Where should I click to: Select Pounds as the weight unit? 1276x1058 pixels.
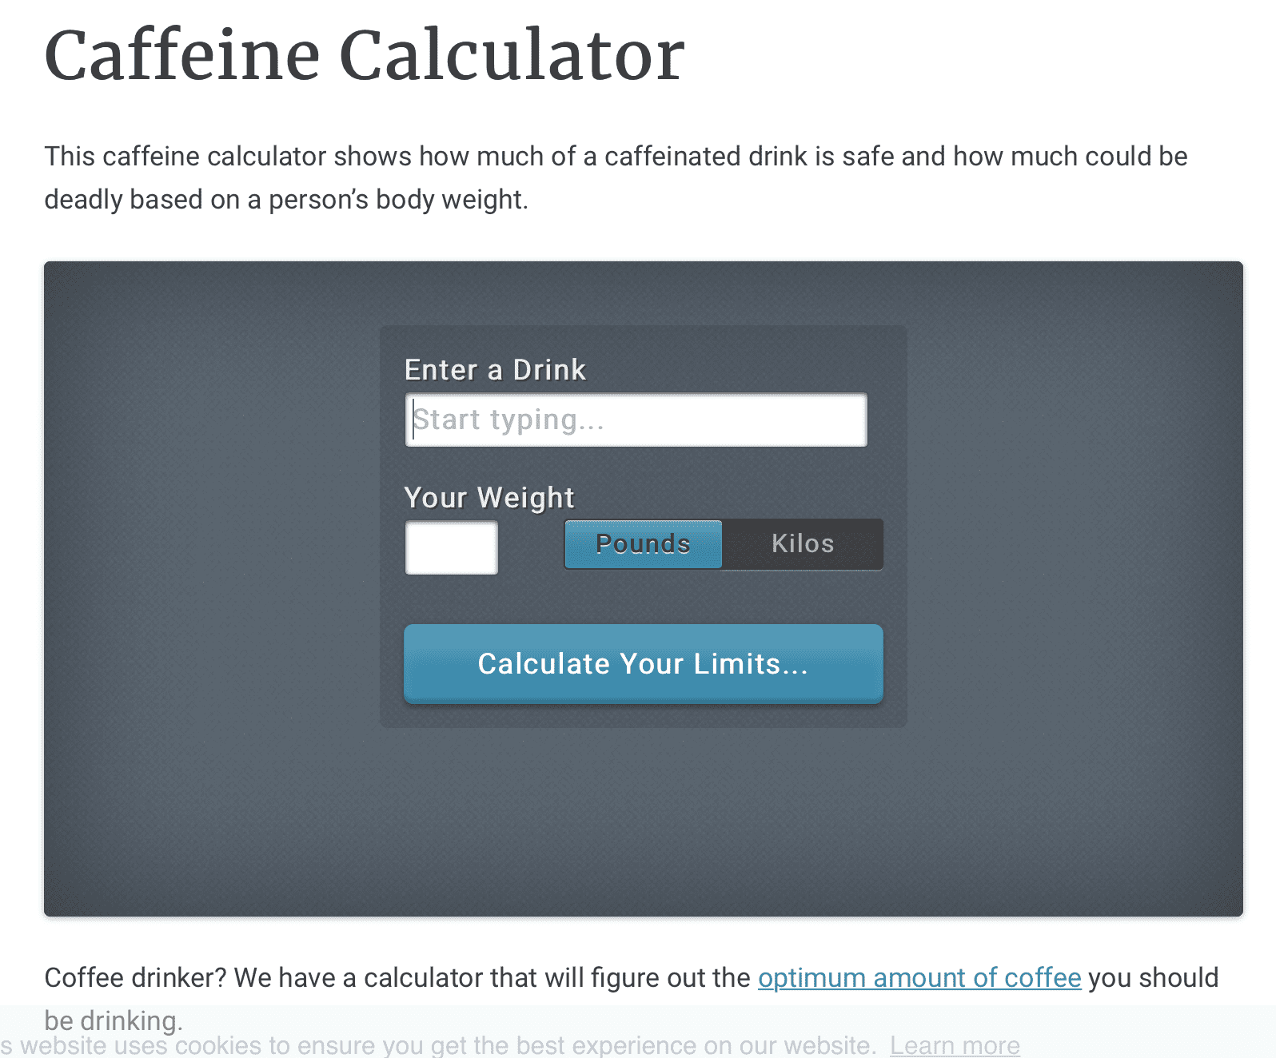(643, 544)
